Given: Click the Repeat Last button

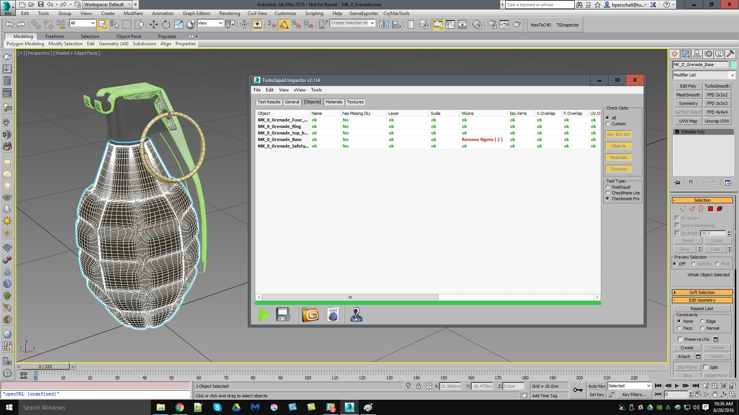Looking at the screenshot, I should point(702,309).
